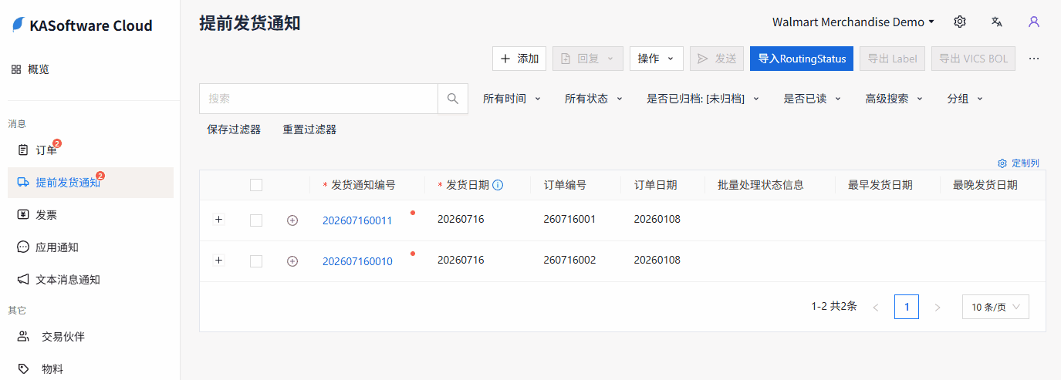
Task: Click the info icon beside 发货日期
Action: [x=498, y=185]
